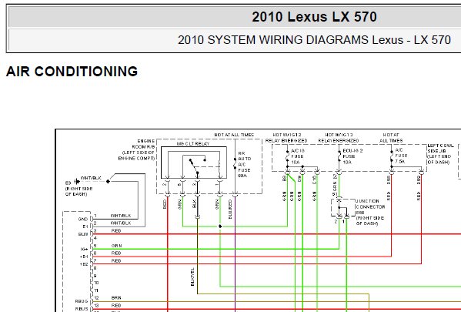The height and width of the screenshot is (312, 461).
Task: Click the 'AIR CONDITIONING' heading
Action: point(72,72)
